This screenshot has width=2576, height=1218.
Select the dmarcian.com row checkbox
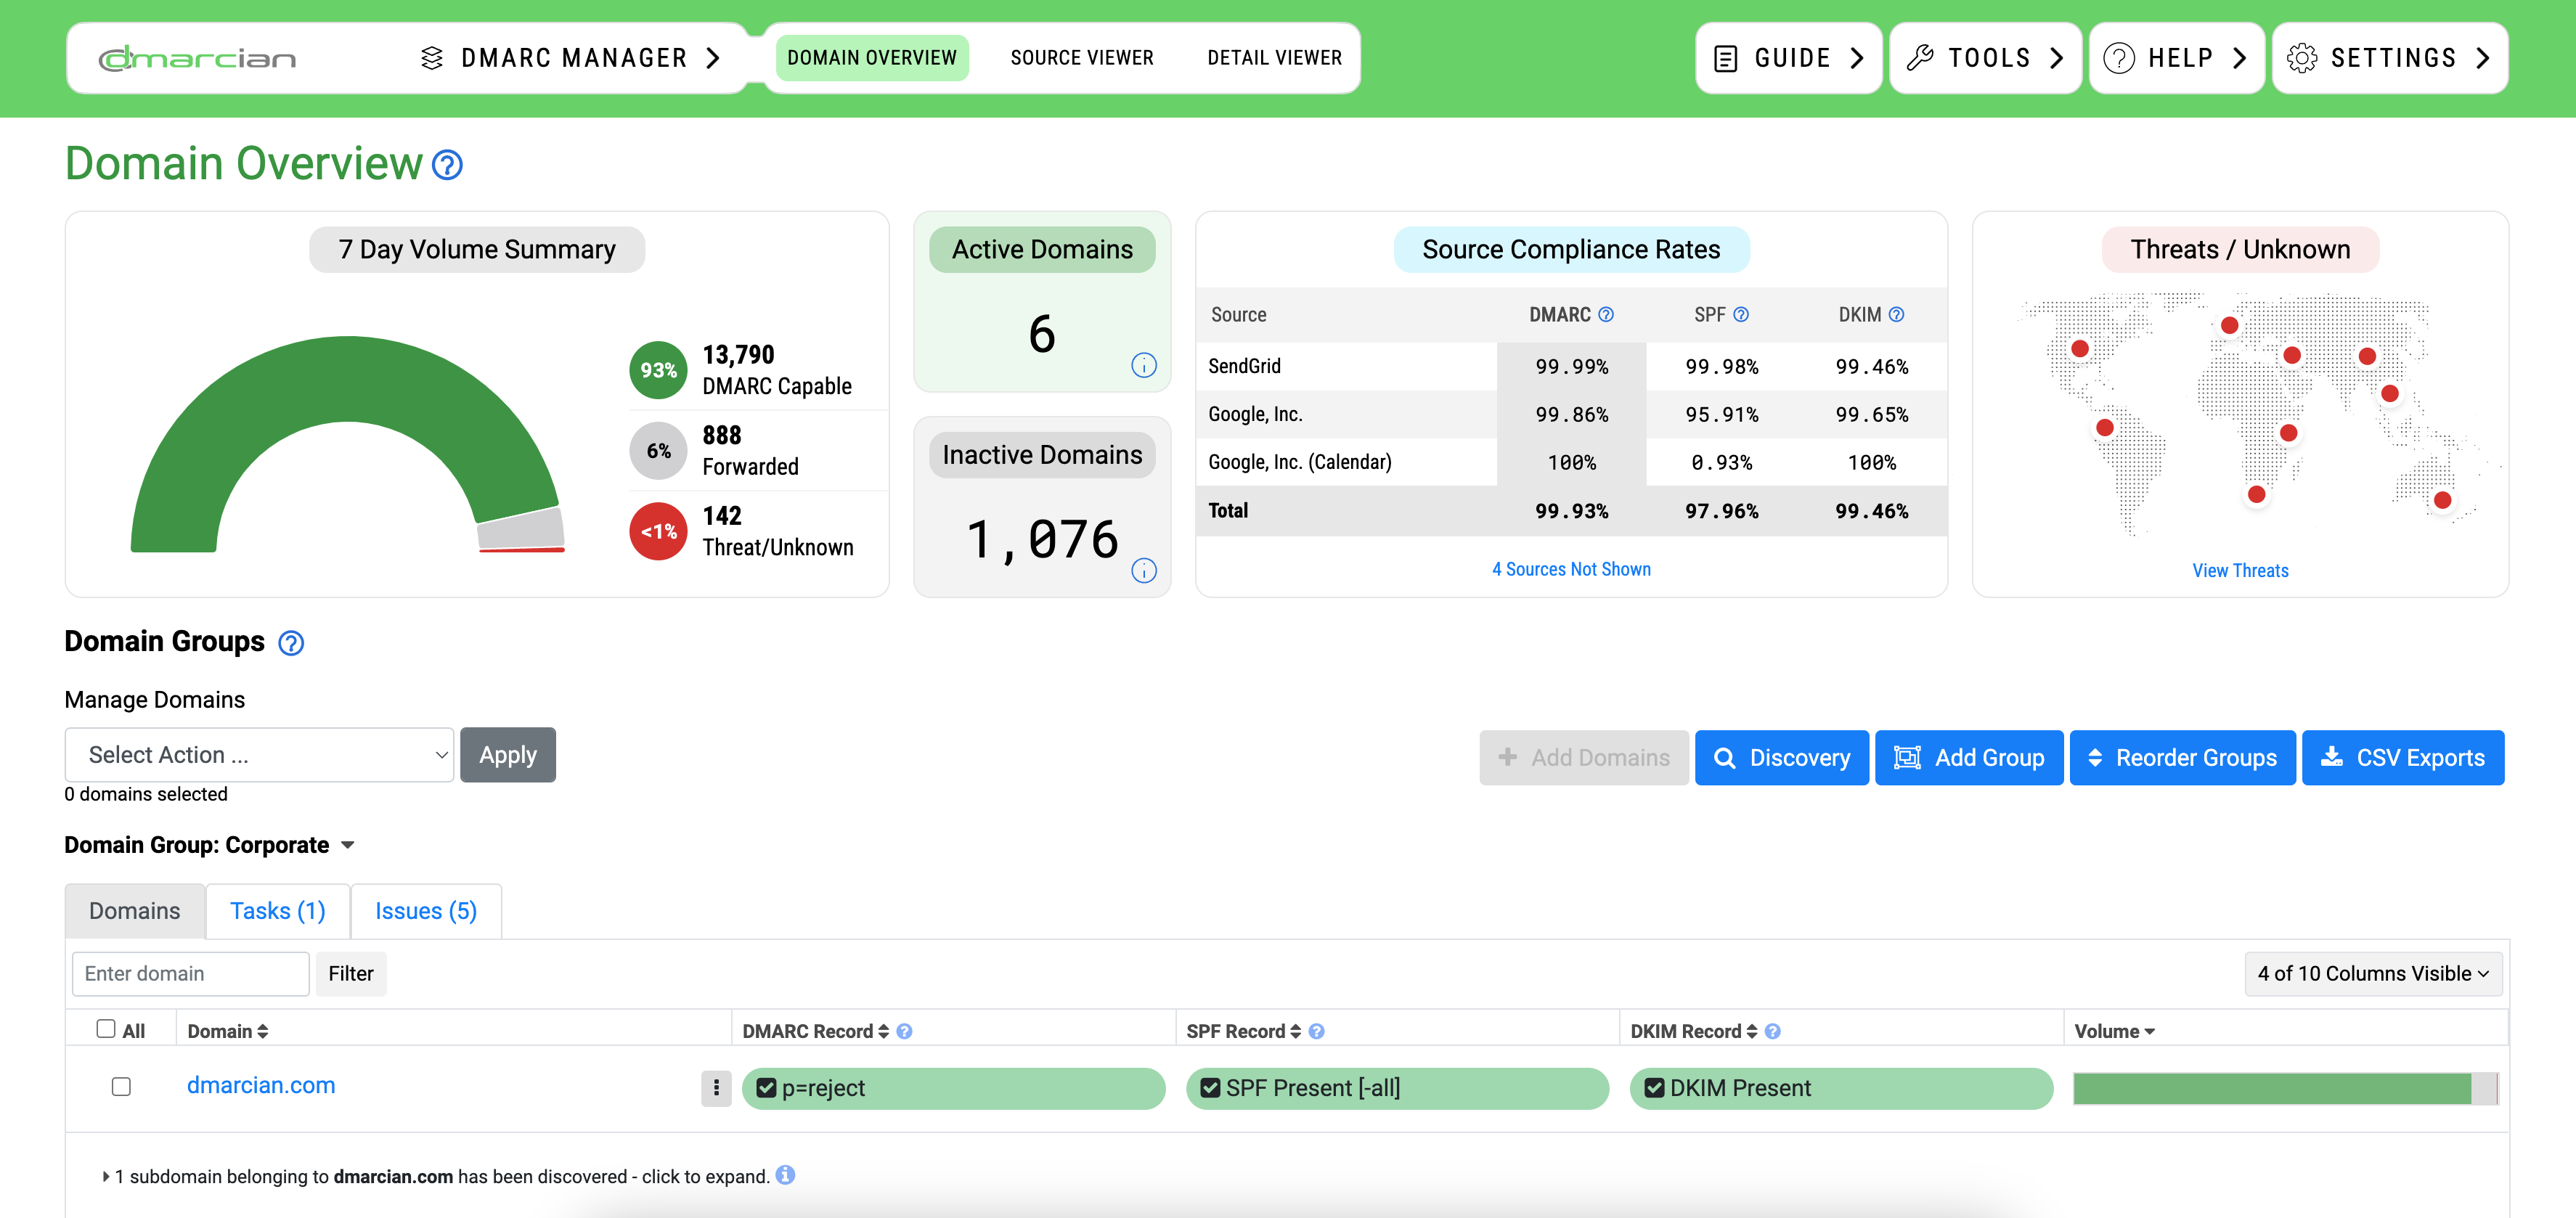(x=121, y=1086)
